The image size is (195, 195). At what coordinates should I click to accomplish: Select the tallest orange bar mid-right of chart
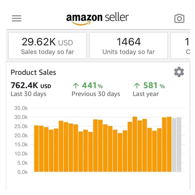(x=135, y=144)
